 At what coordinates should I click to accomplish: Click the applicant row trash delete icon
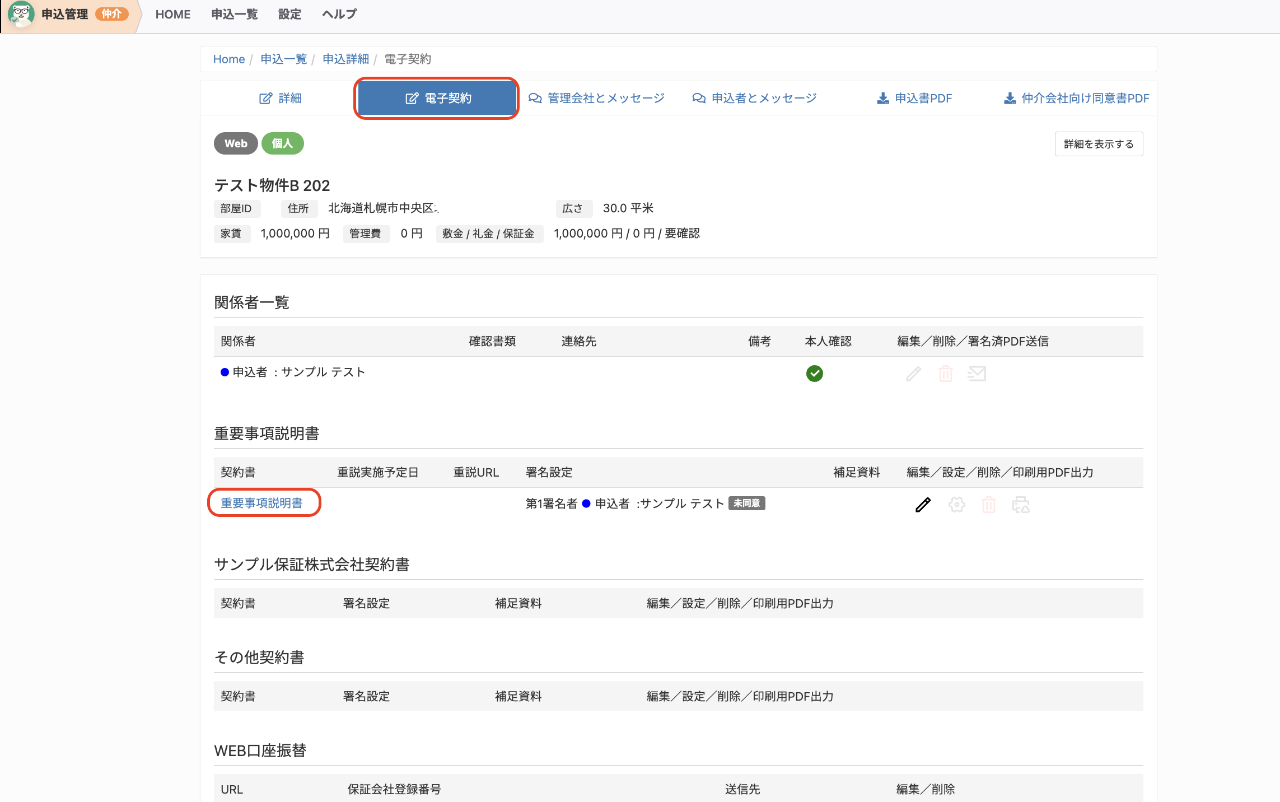[x=945, y=374]
